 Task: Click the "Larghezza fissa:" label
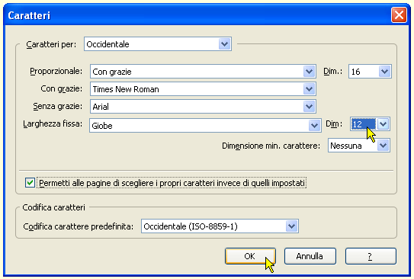pyautogui.click(x=53, y=123)
